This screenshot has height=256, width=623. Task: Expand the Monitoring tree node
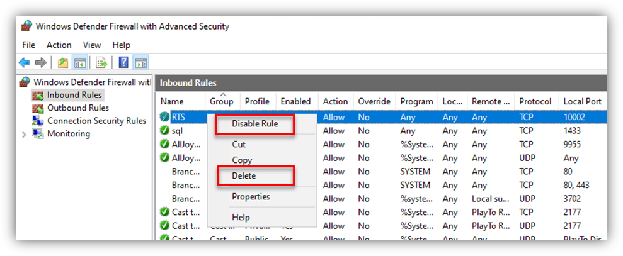click(x=24, y=134)
